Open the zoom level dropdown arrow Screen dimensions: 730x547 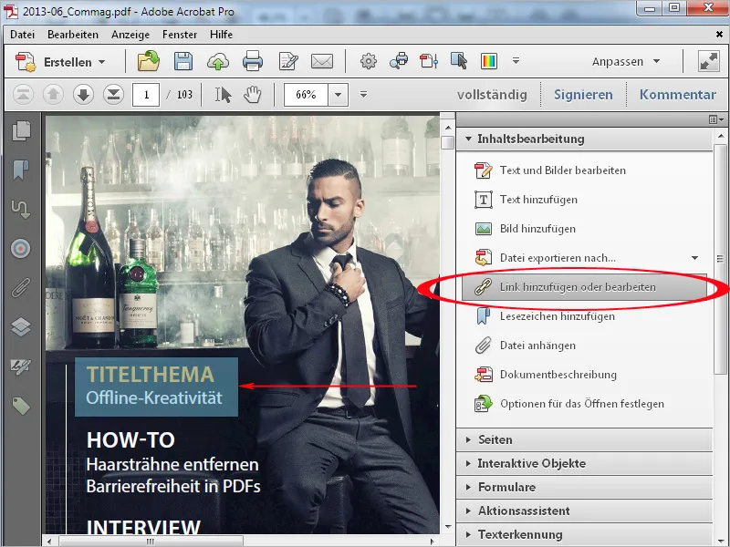click(x=339, y=95)
